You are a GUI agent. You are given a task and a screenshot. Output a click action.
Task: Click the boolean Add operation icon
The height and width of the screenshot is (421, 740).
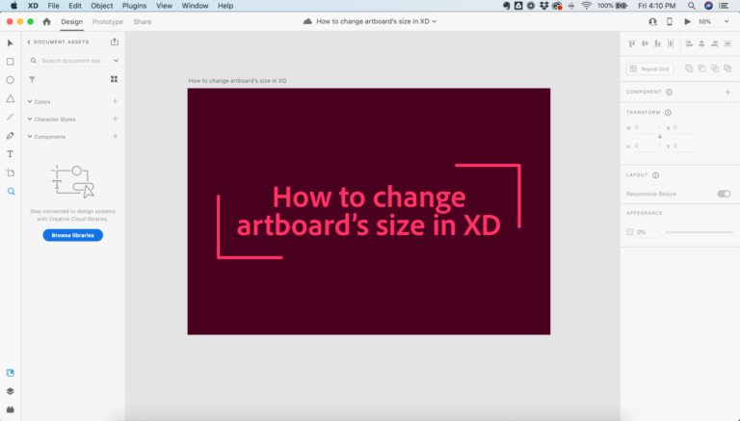(x=689, y=68)
